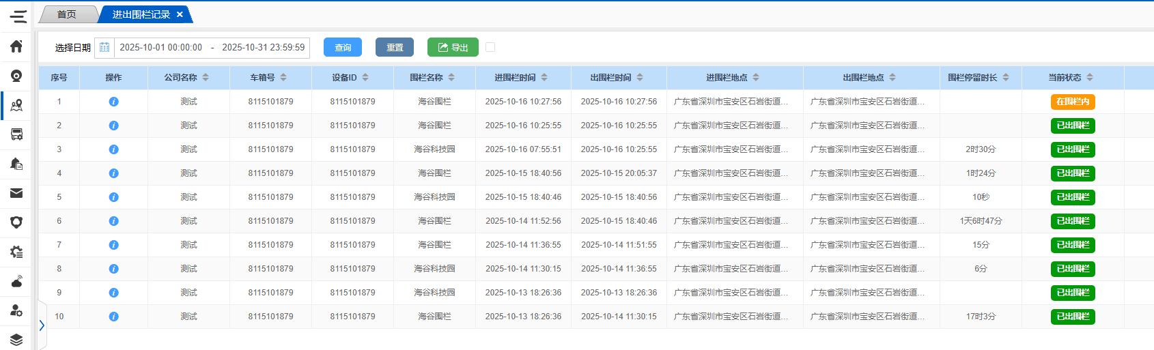Open the home icon in sidebar
This screenshot has width=1154, height=350.
click(16, 46)
